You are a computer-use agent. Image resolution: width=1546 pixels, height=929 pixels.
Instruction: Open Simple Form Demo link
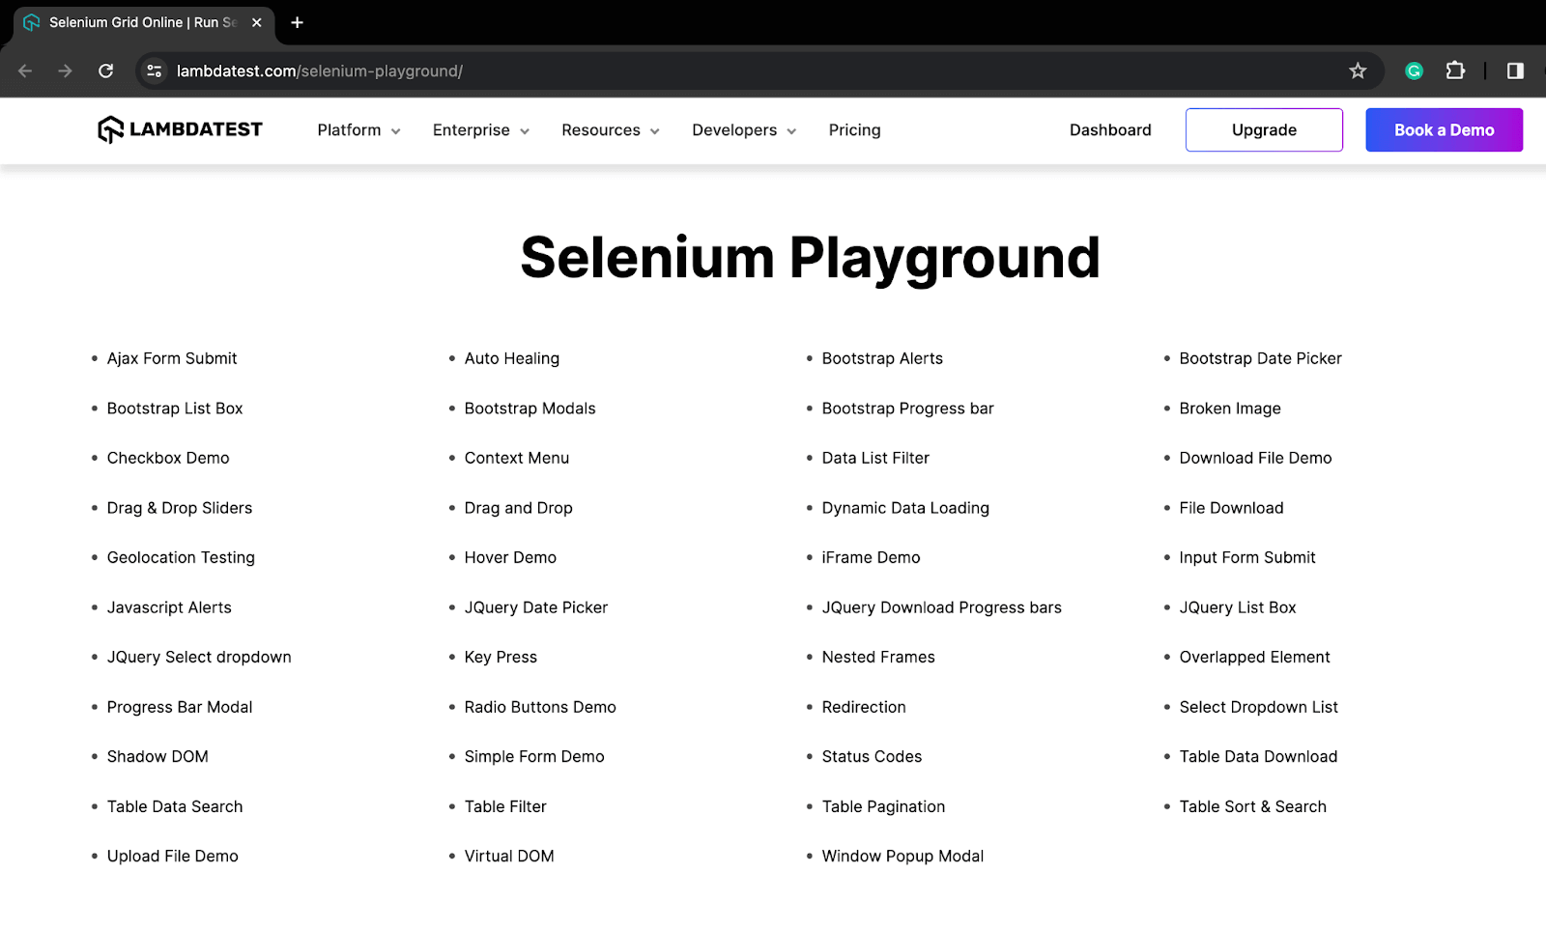[534, 756]
